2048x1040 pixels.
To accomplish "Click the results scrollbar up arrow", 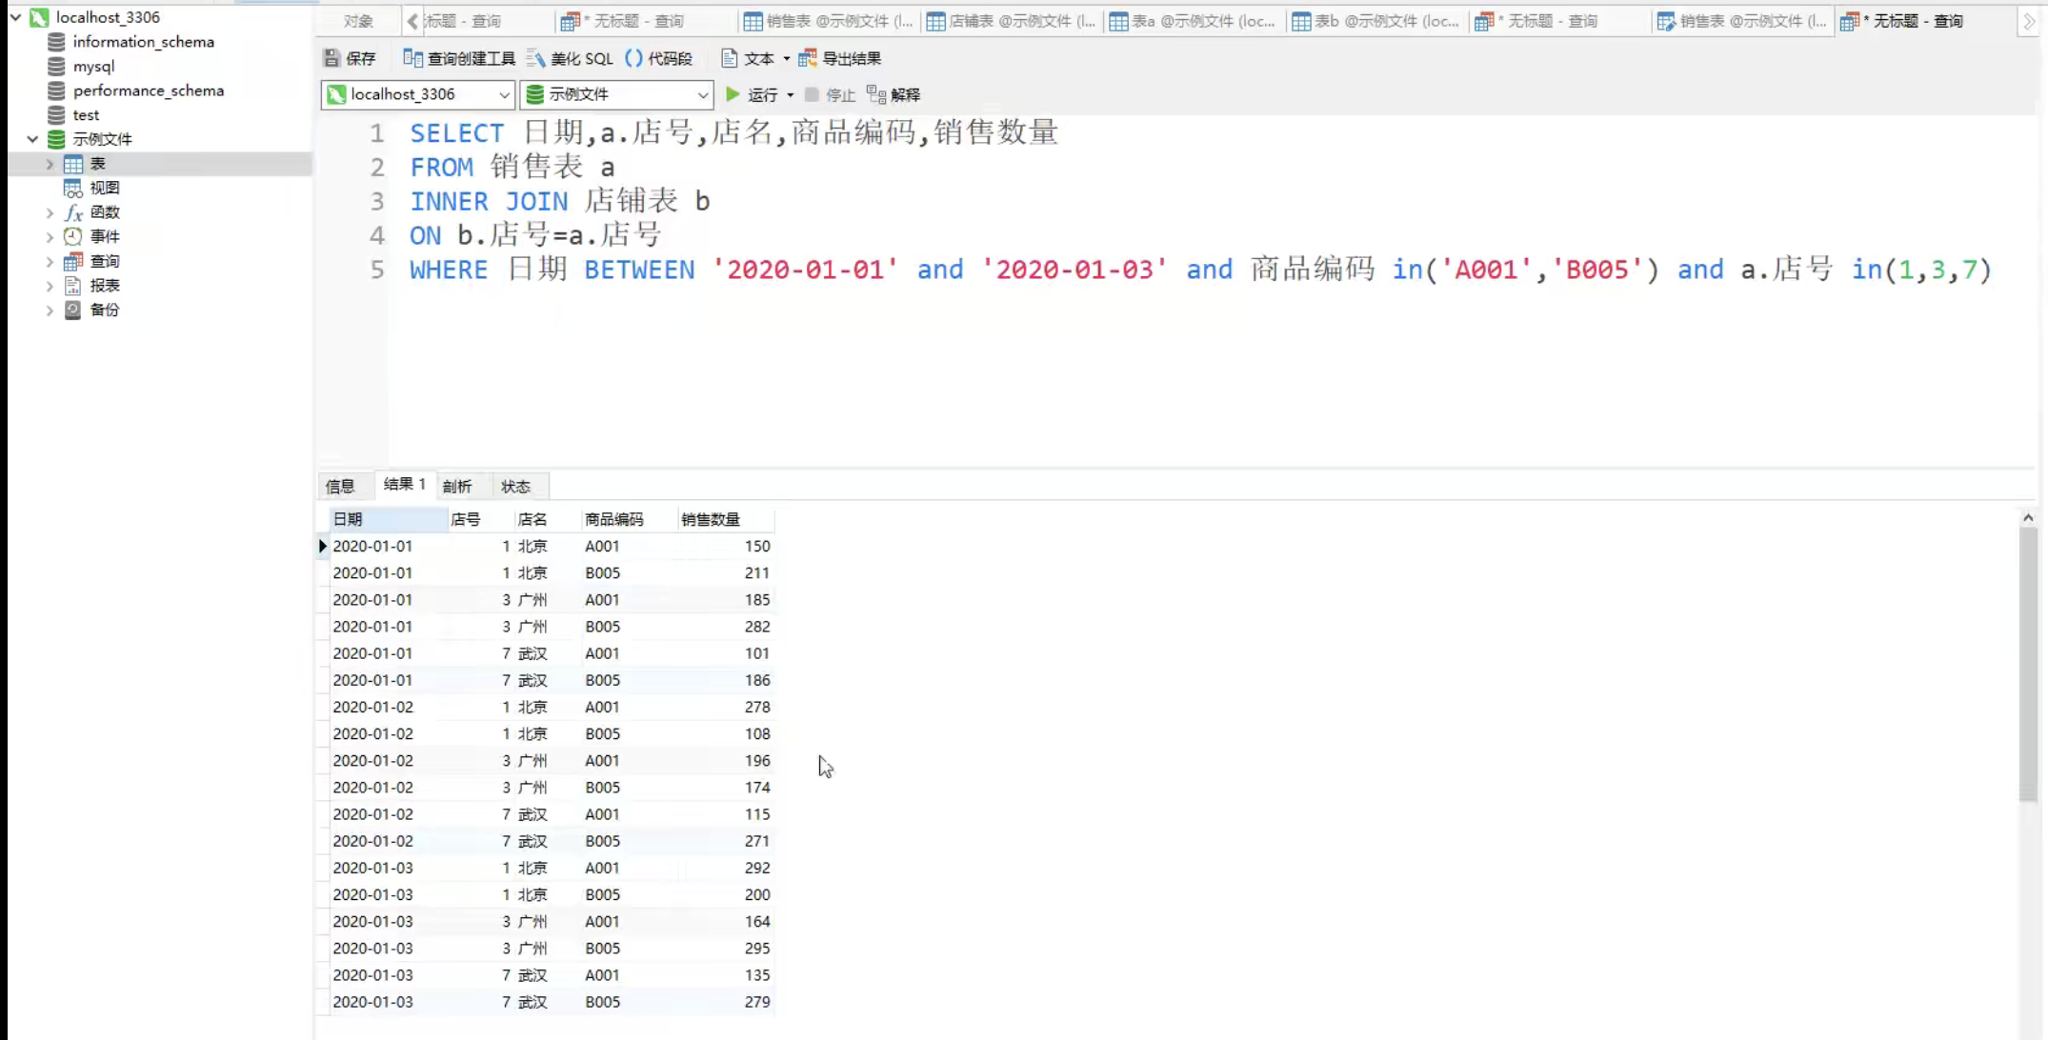I will 2028,517.
